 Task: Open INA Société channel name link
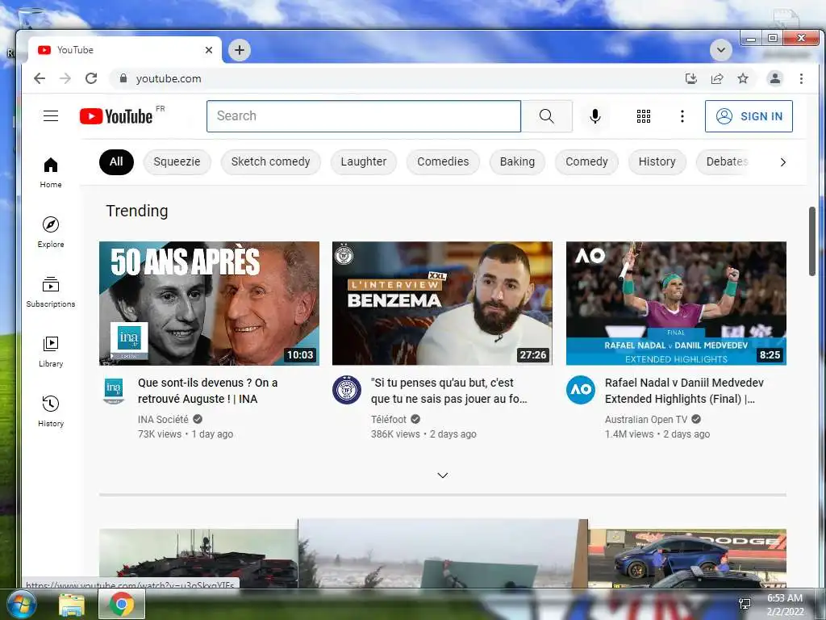163,420
